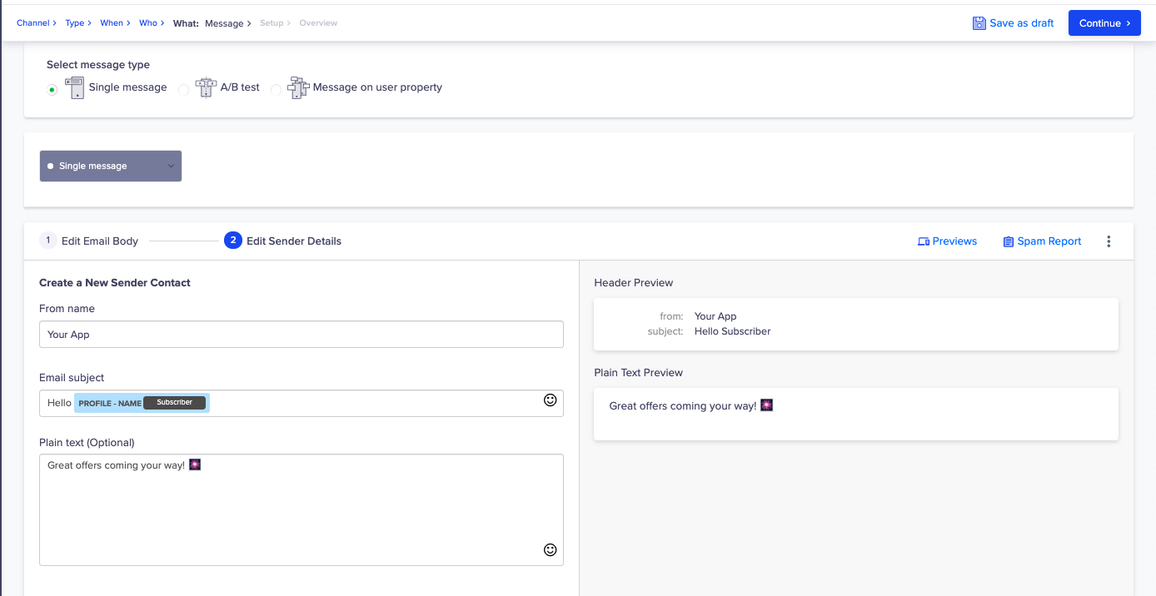1156x596 pixels.
Task: Go to the Channel breadcrumb step
Action: 33,23
